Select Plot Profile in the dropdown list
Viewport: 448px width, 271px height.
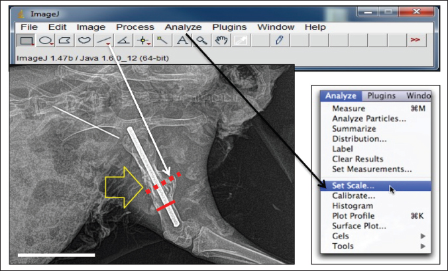tap(353, 216)
